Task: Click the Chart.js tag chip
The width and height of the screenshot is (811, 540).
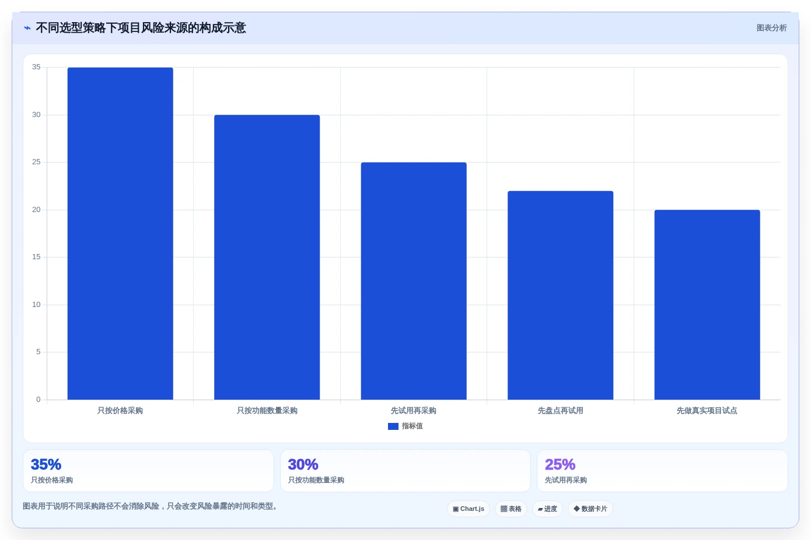Action: pyautogui.click(x=469, y=509)
